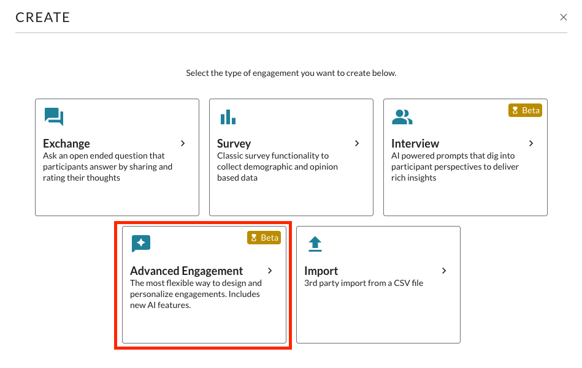Click the Import chevron arrow
This screenshot has width=582, height=368.
click(444, 271)
